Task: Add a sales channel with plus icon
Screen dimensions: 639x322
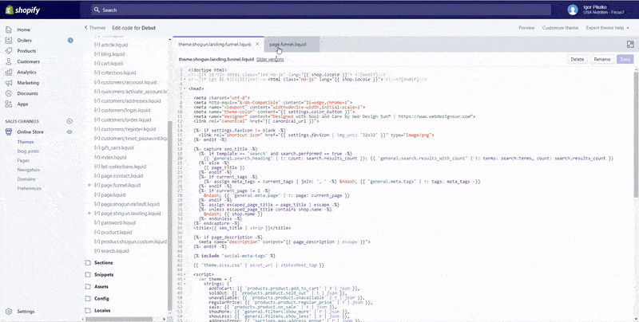Action: click(x=69, y=121)
